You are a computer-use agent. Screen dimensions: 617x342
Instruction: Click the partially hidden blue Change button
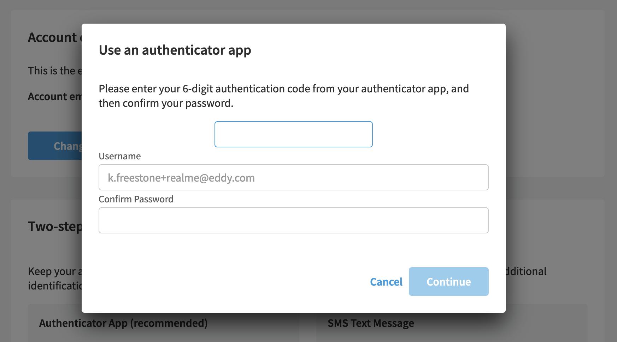[55, 146]
